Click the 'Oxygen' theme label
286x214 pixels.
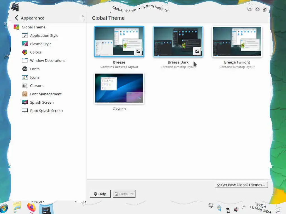click(119, 109)
